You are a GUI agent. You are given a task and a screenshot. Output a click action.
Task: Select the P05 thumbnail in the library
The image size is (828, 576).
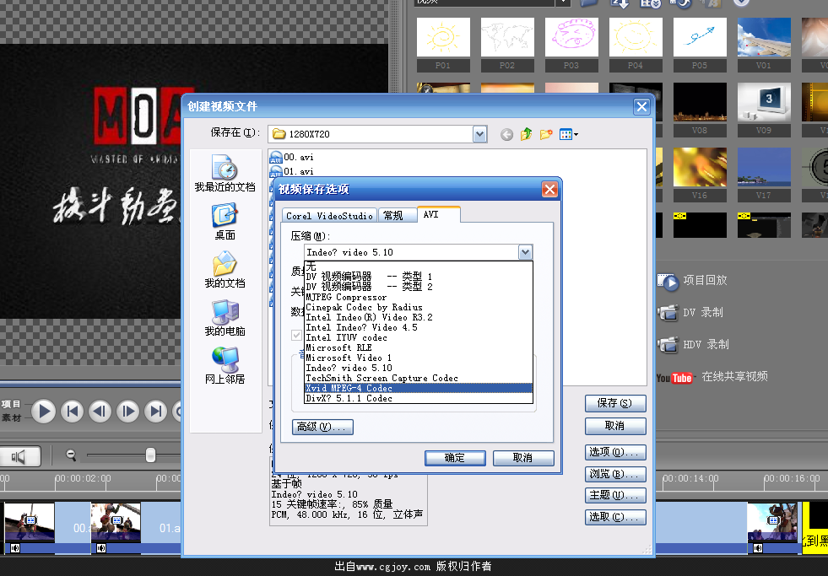pos(700,45)
